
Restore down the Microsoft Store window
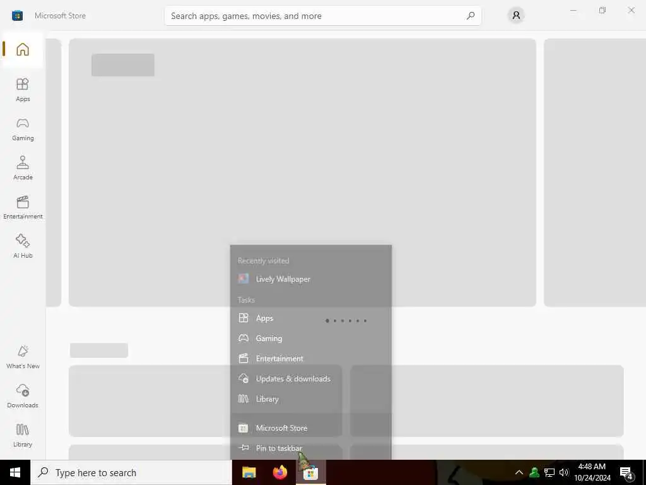(x=602, y=10)
